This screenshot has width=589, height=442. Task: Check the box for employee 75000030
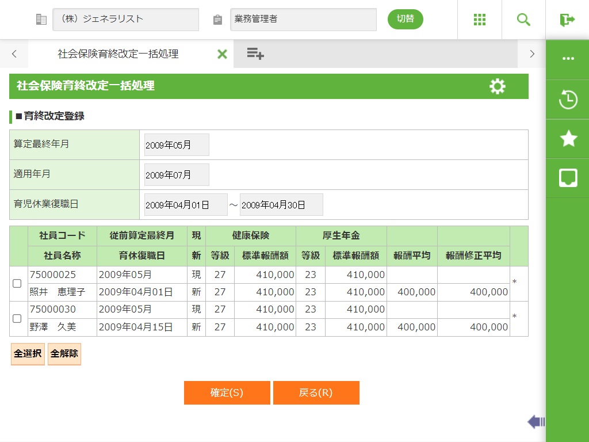17,319
